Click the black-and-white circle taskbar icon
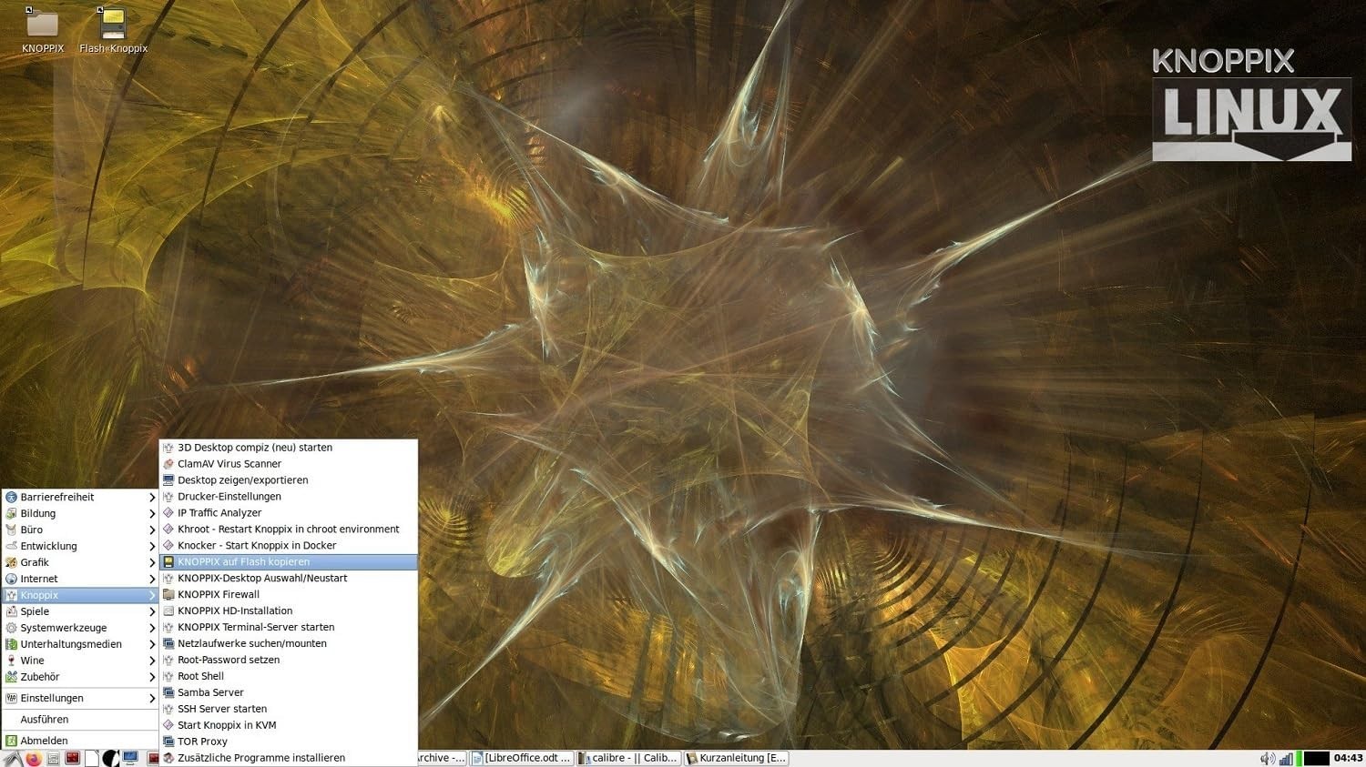This screenshot has height=767, width=1366. 111,759
